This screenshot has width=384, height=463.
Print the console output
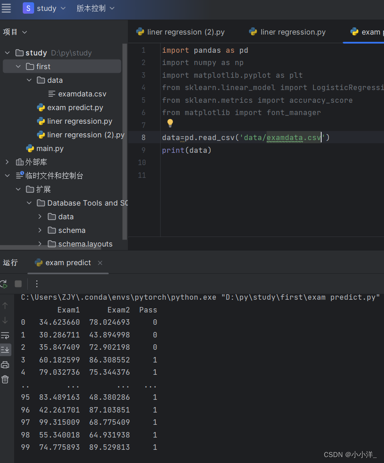pyautogui.click(x=5, y=364)
